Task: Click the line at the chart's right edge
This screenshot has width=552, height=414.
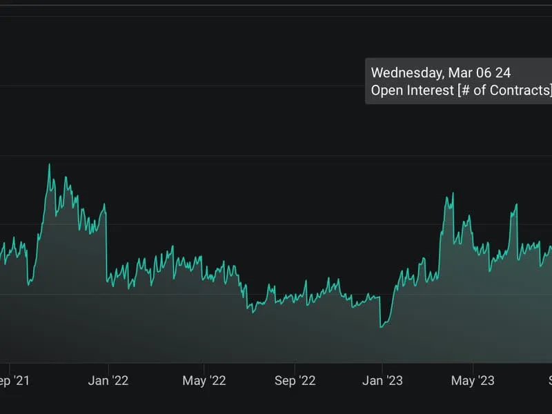Action: click(549, 248)
